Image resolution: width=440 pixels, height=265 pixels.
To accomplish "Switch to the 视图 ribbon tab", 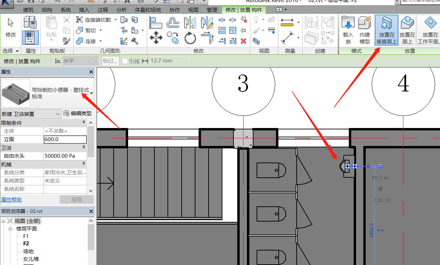I will pos(193,10).
